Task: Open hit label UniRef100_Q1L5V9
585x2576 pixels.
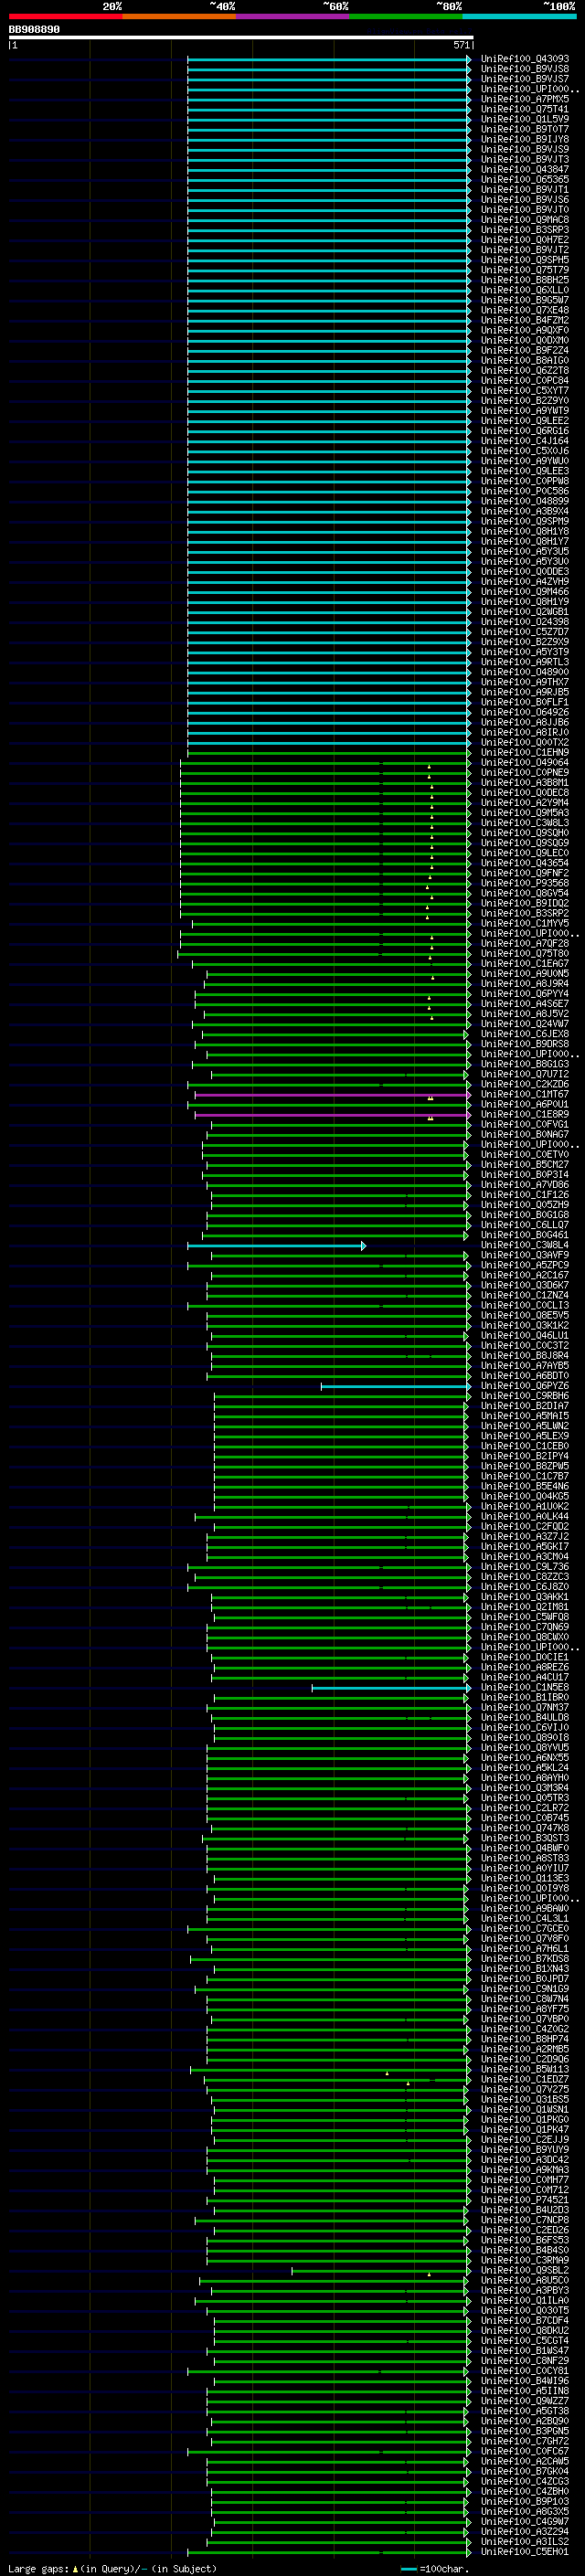Action: [525, 119]
